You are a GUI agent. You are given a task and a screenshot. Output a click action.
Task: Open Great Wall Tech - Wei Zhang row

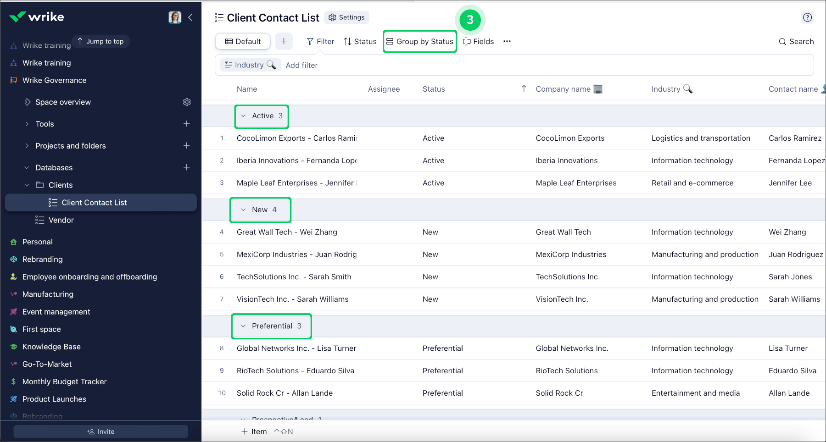(287, 232)
